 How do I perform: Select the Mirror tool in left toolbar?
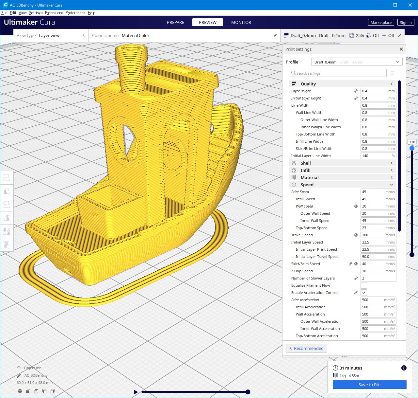click(x=7, y=218)
